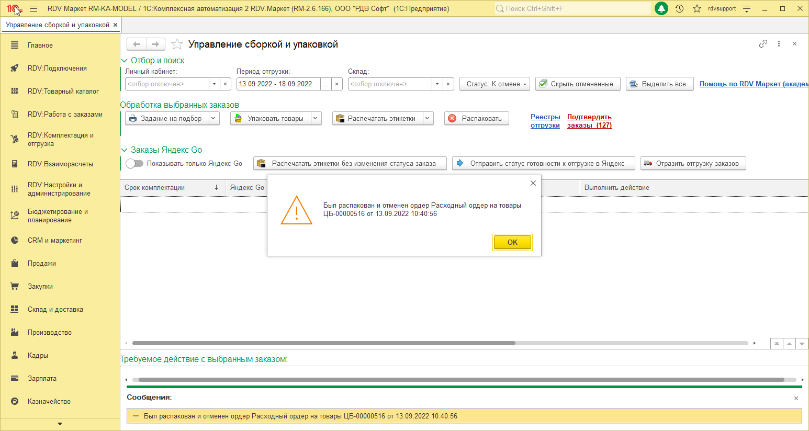Click the table scroll-down arrow button
809x431 pixels.
[x=802, y=344]
